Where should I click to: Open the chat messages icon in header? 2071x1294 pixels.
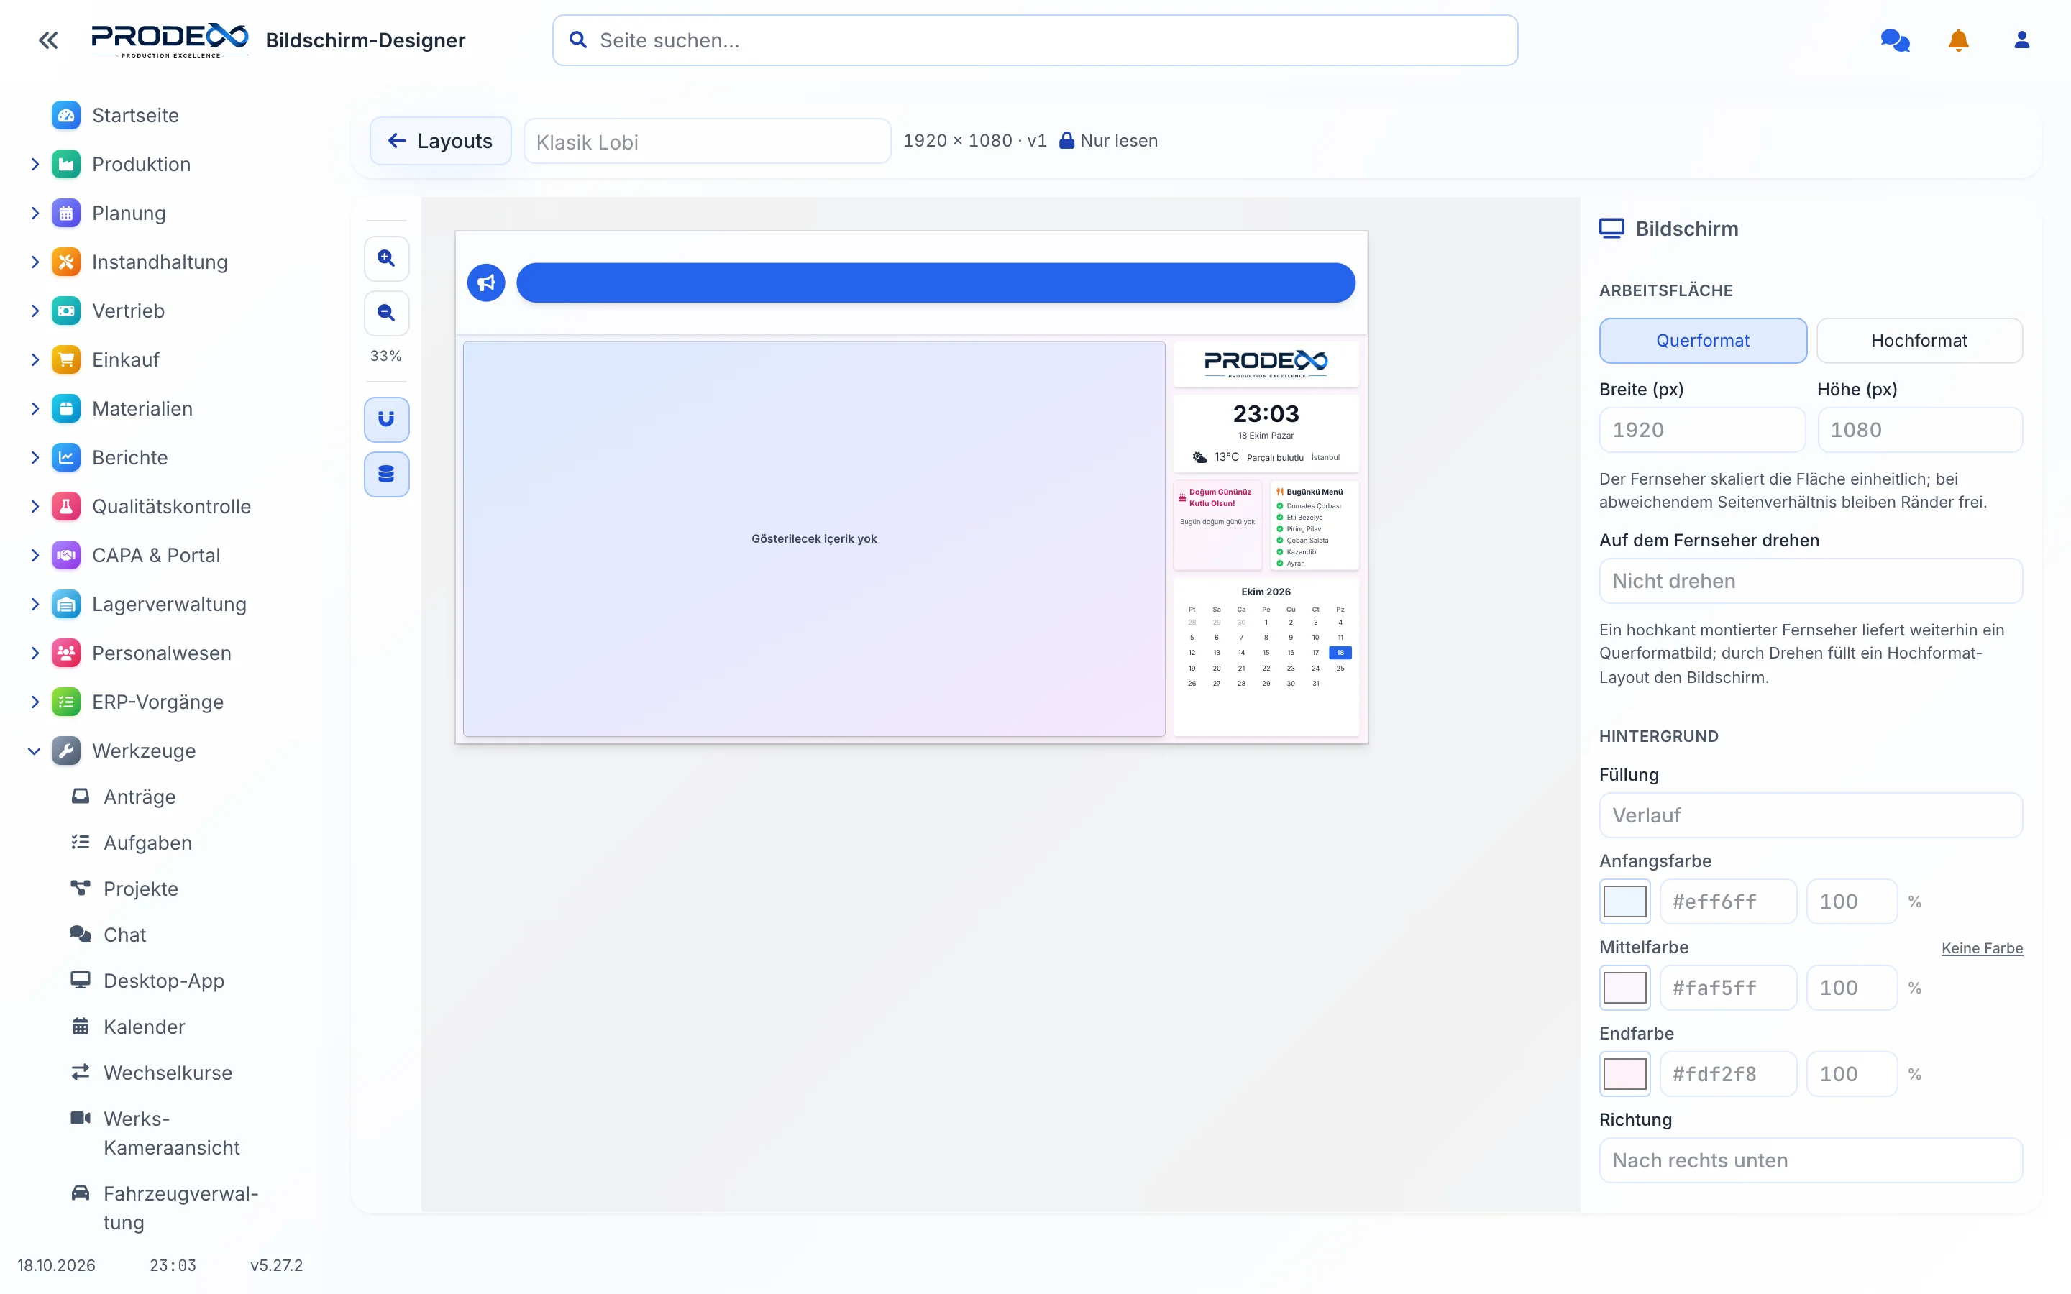pyautogui.click(x=1895, y=40)
